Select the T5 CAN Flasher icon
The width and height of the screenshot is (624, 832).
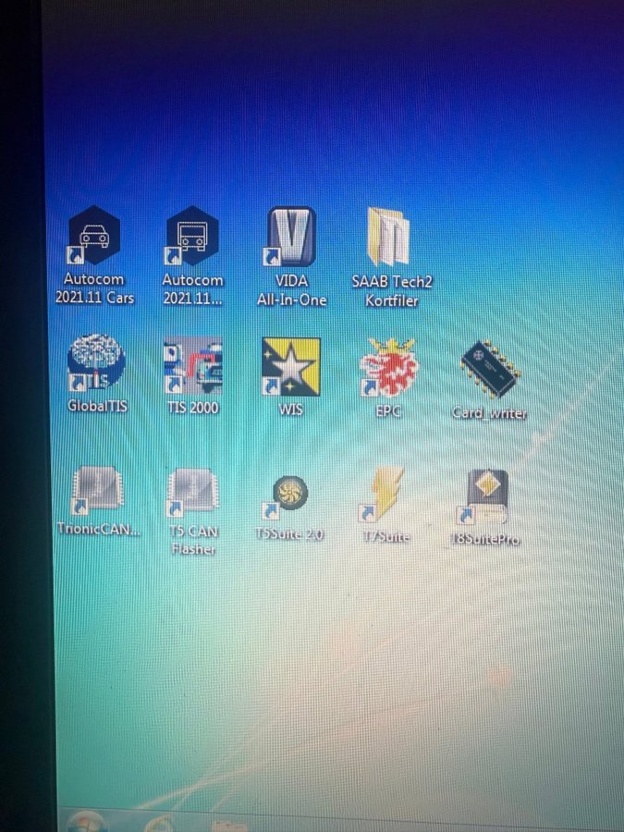coord(192,493)
